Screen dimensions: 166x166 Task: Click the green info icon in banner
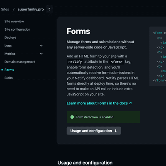click(x=72, y=117)
